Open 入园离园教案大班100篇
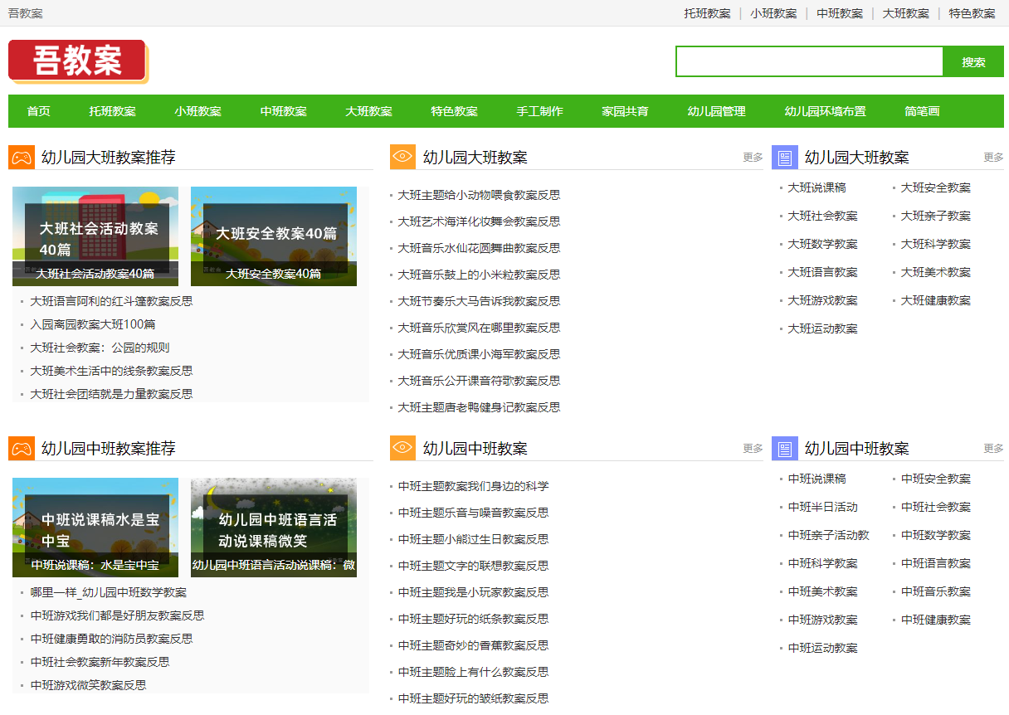Screen dimensions: 1009x715 93,324
